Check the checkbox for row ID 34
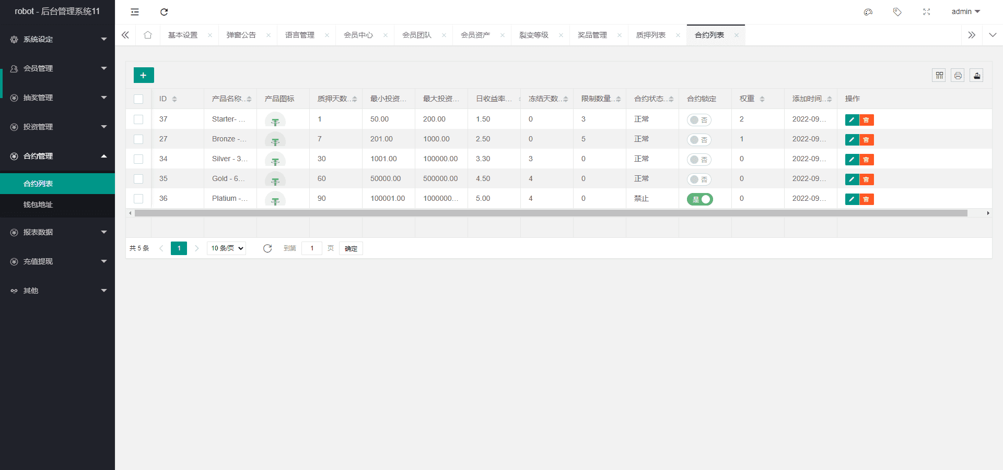The width and height of the screenshot is (1003, 470). pos(138,159)
